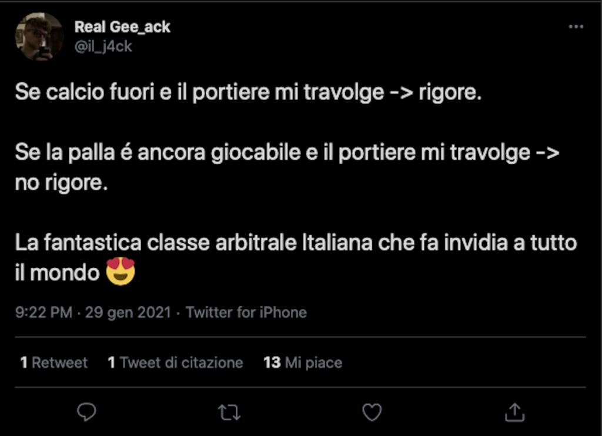Click the paragraph starting 'Se la palla'
Screen dimensions: 602x436
click(286, 153)
